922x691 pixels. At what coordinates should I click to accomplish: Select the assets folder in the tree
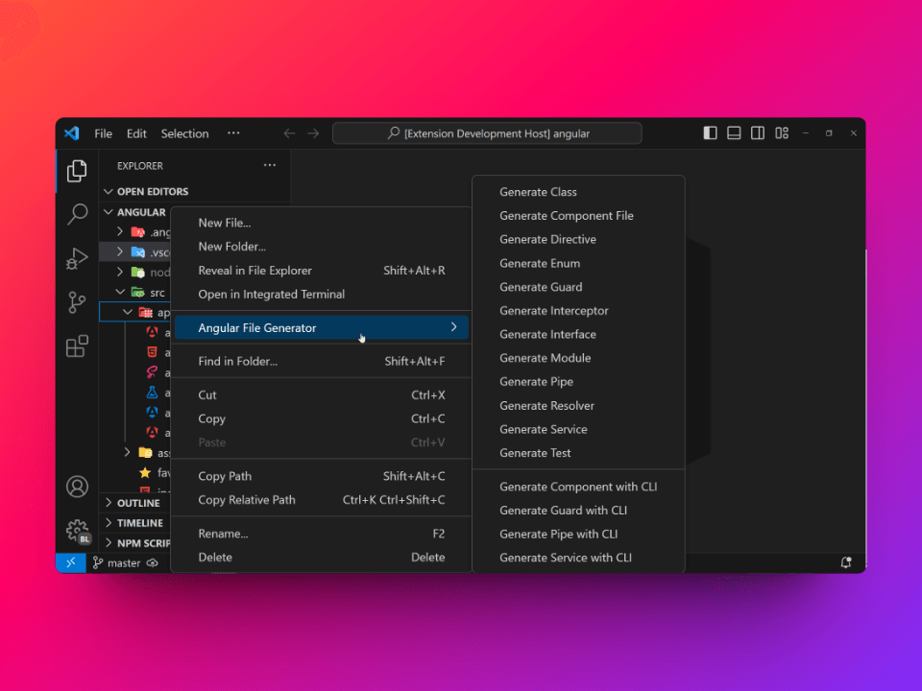[x=163, y=453]
